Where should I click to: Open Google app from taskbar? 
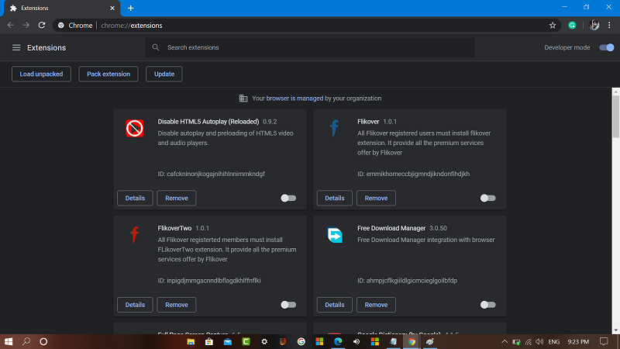(301, 341)
